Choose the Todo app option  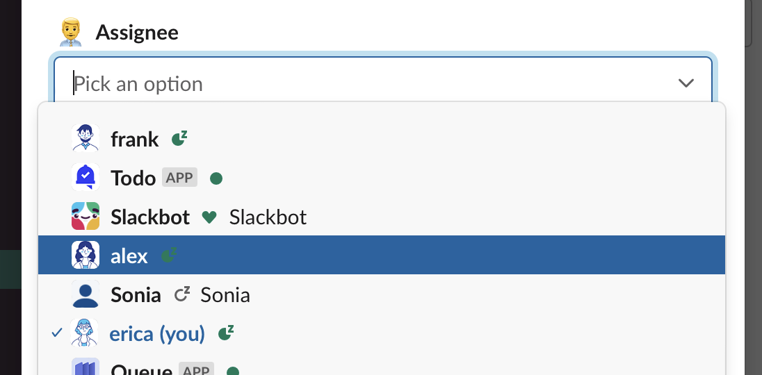pyautogui.click(x=133, y=178)
